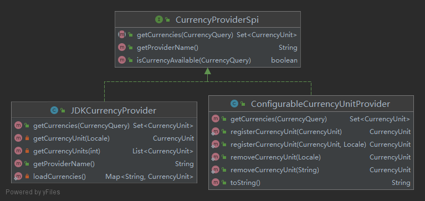Click the method icon of isCurrencyAvailable(CurrencyQuery)
The height and width of the screenshot is (201, 425).
click(x=122, y=60)
